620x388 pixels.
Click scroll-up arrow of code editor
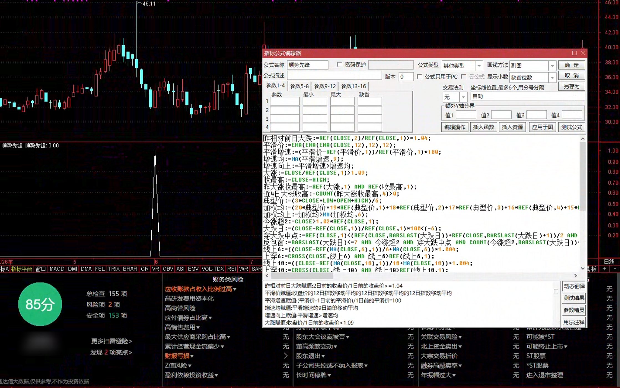click(x=583, y=138)
